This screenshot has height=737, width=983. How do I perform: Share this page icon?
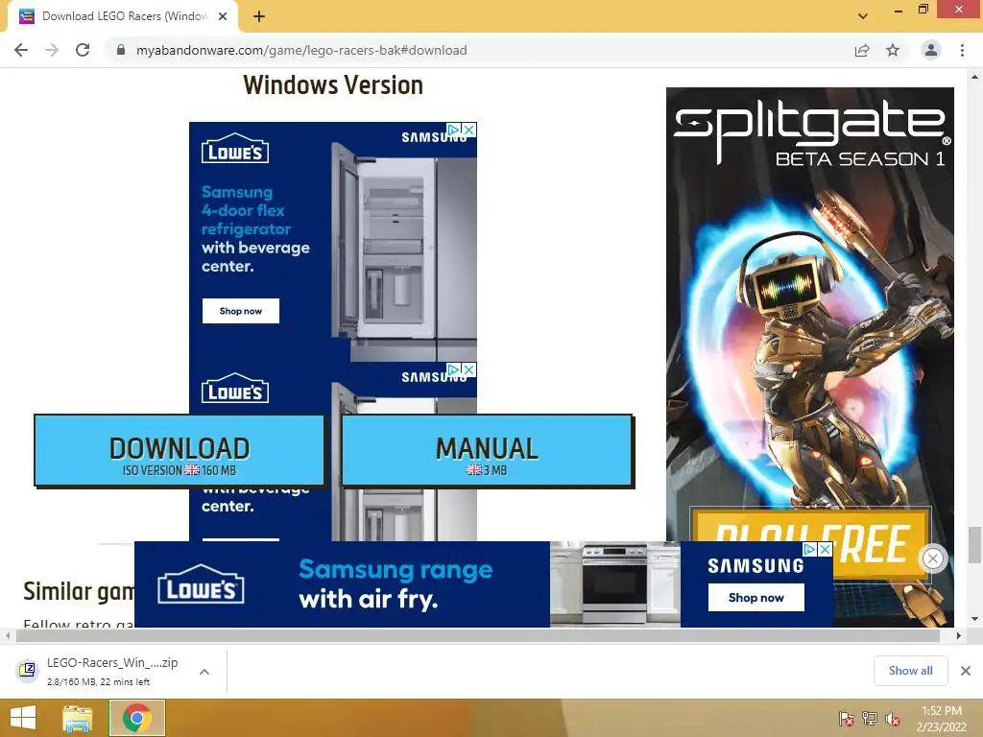tap(862, 50)
